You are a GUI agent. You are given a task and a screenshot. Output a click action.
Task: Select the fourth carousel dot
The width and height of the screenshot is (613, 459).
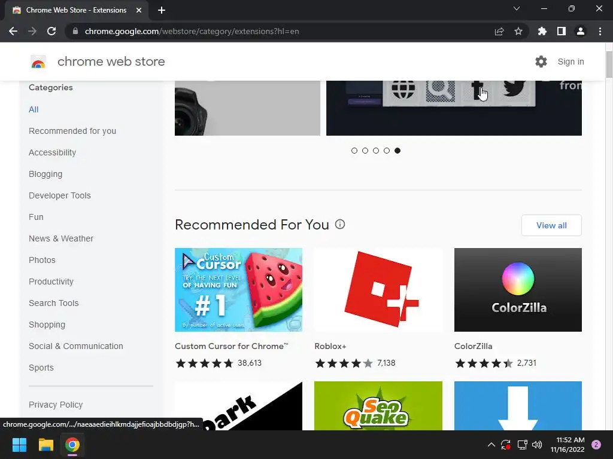point(387,151)
